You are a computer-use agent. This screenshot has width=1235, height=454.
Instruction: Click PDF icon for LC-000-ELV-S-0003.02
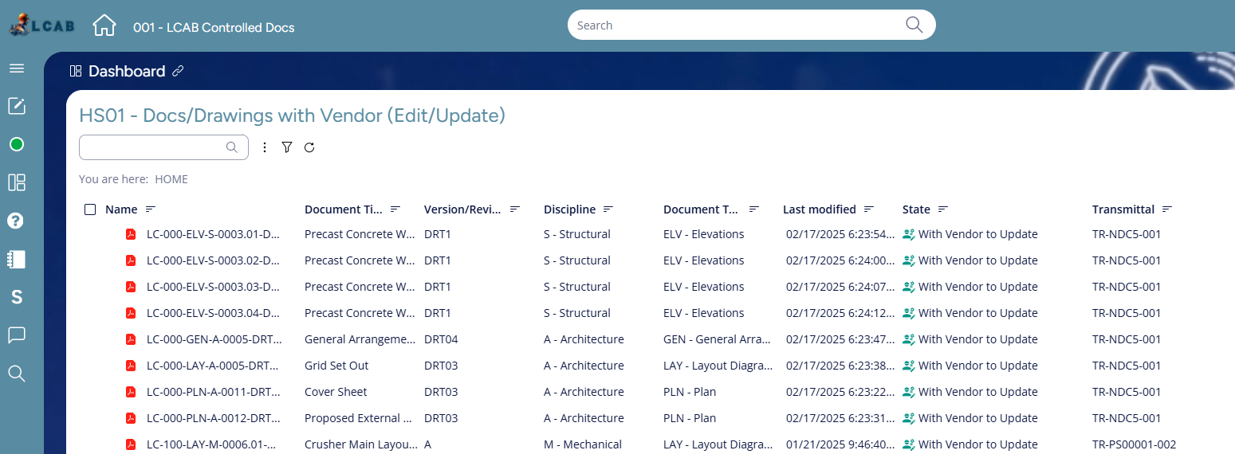click(x=131, y=260)
